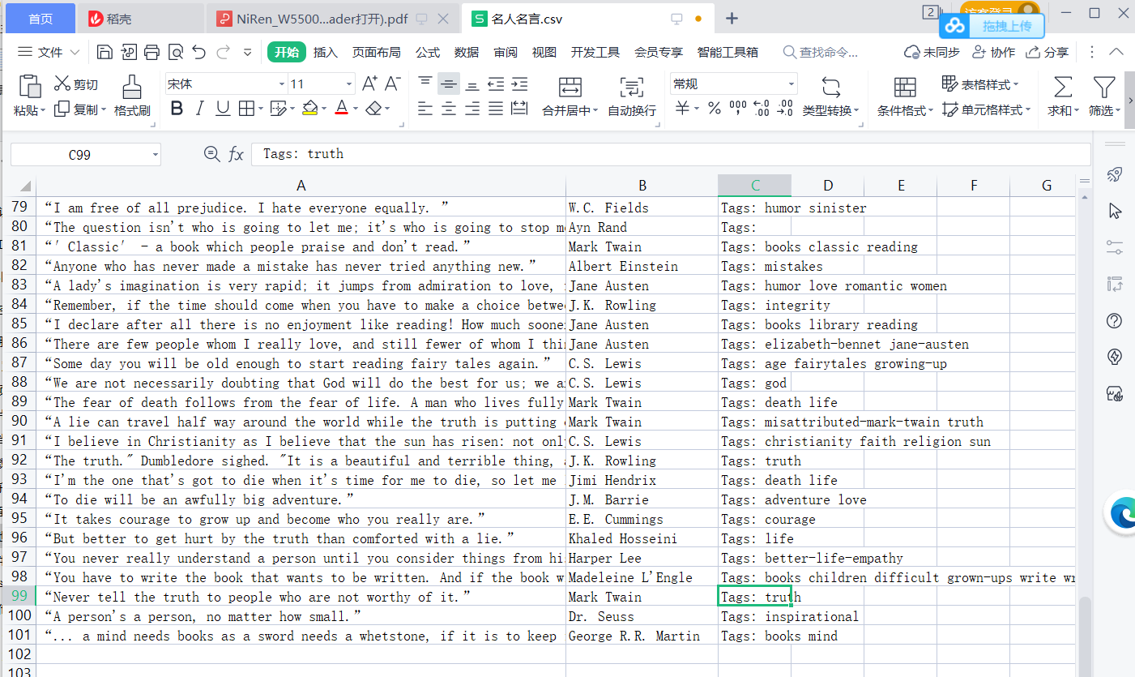Decrease indent icon in alignment group
The width and height of the screenshot is (1135, 677).
click(x=496, y=84)
